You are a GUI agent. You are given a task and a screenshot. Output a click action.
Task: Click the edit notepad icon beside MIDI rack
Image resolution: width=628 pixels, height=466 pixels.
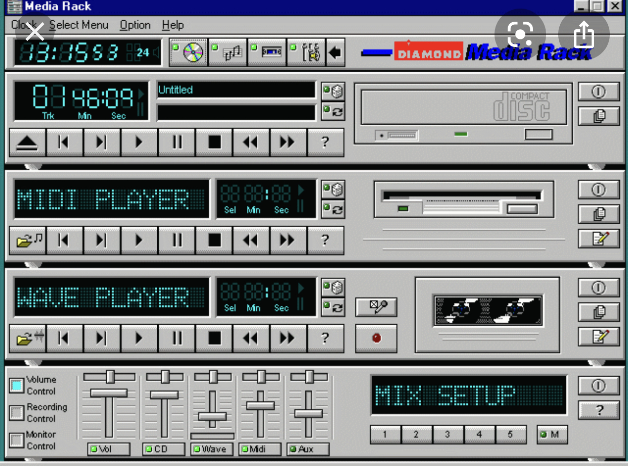pyautogui.click(x=599, y=238)
